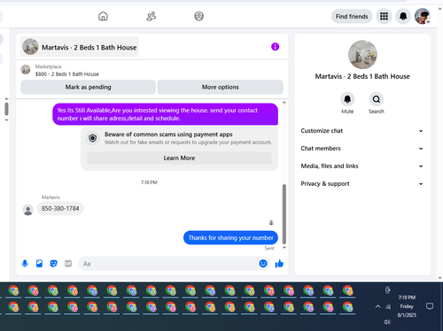
Task: Open the apps grid menu icon
Action: (x=384, y=16)
